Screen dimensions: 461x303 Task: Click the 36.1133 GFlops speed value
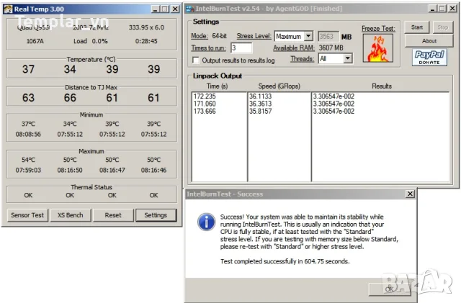point(261,96)
